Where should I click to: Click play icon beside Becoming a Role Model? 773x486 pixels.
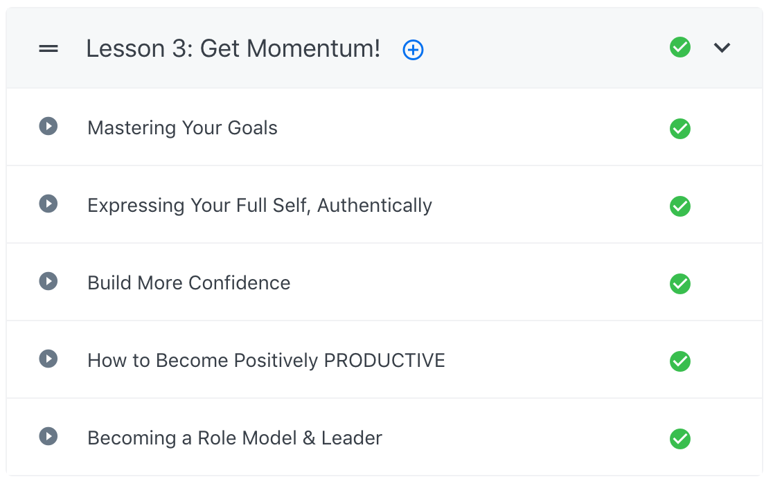coord(48,437)
